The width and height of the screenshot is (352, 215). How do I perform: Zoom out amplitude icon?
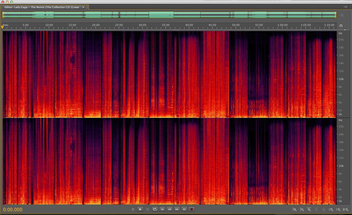302,209
